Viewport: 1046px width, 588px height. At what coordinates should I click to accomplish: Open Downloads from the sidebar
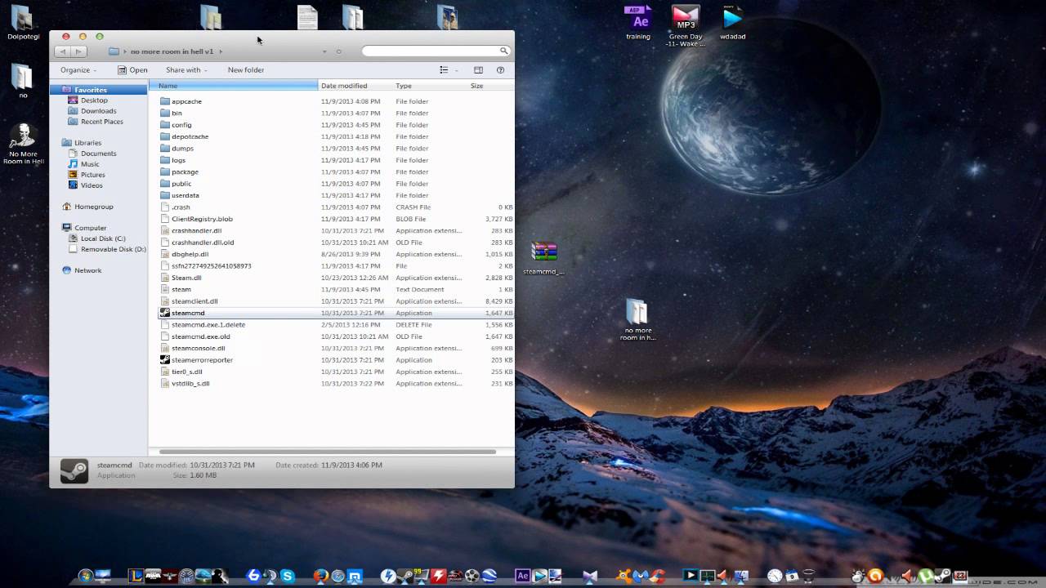click(97, 110)
